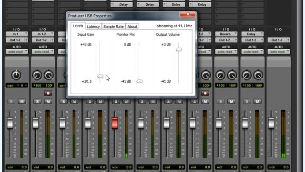The height and width of the screenshot is (172, 305).
Task: Open the Delay input selector on aux channel
Action: coord(253,34)
